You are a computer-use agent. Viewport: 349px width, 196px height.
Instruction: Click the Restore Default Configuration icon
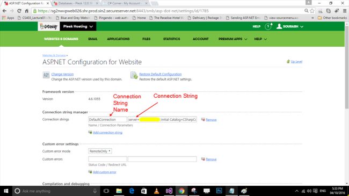coord(134,75)
